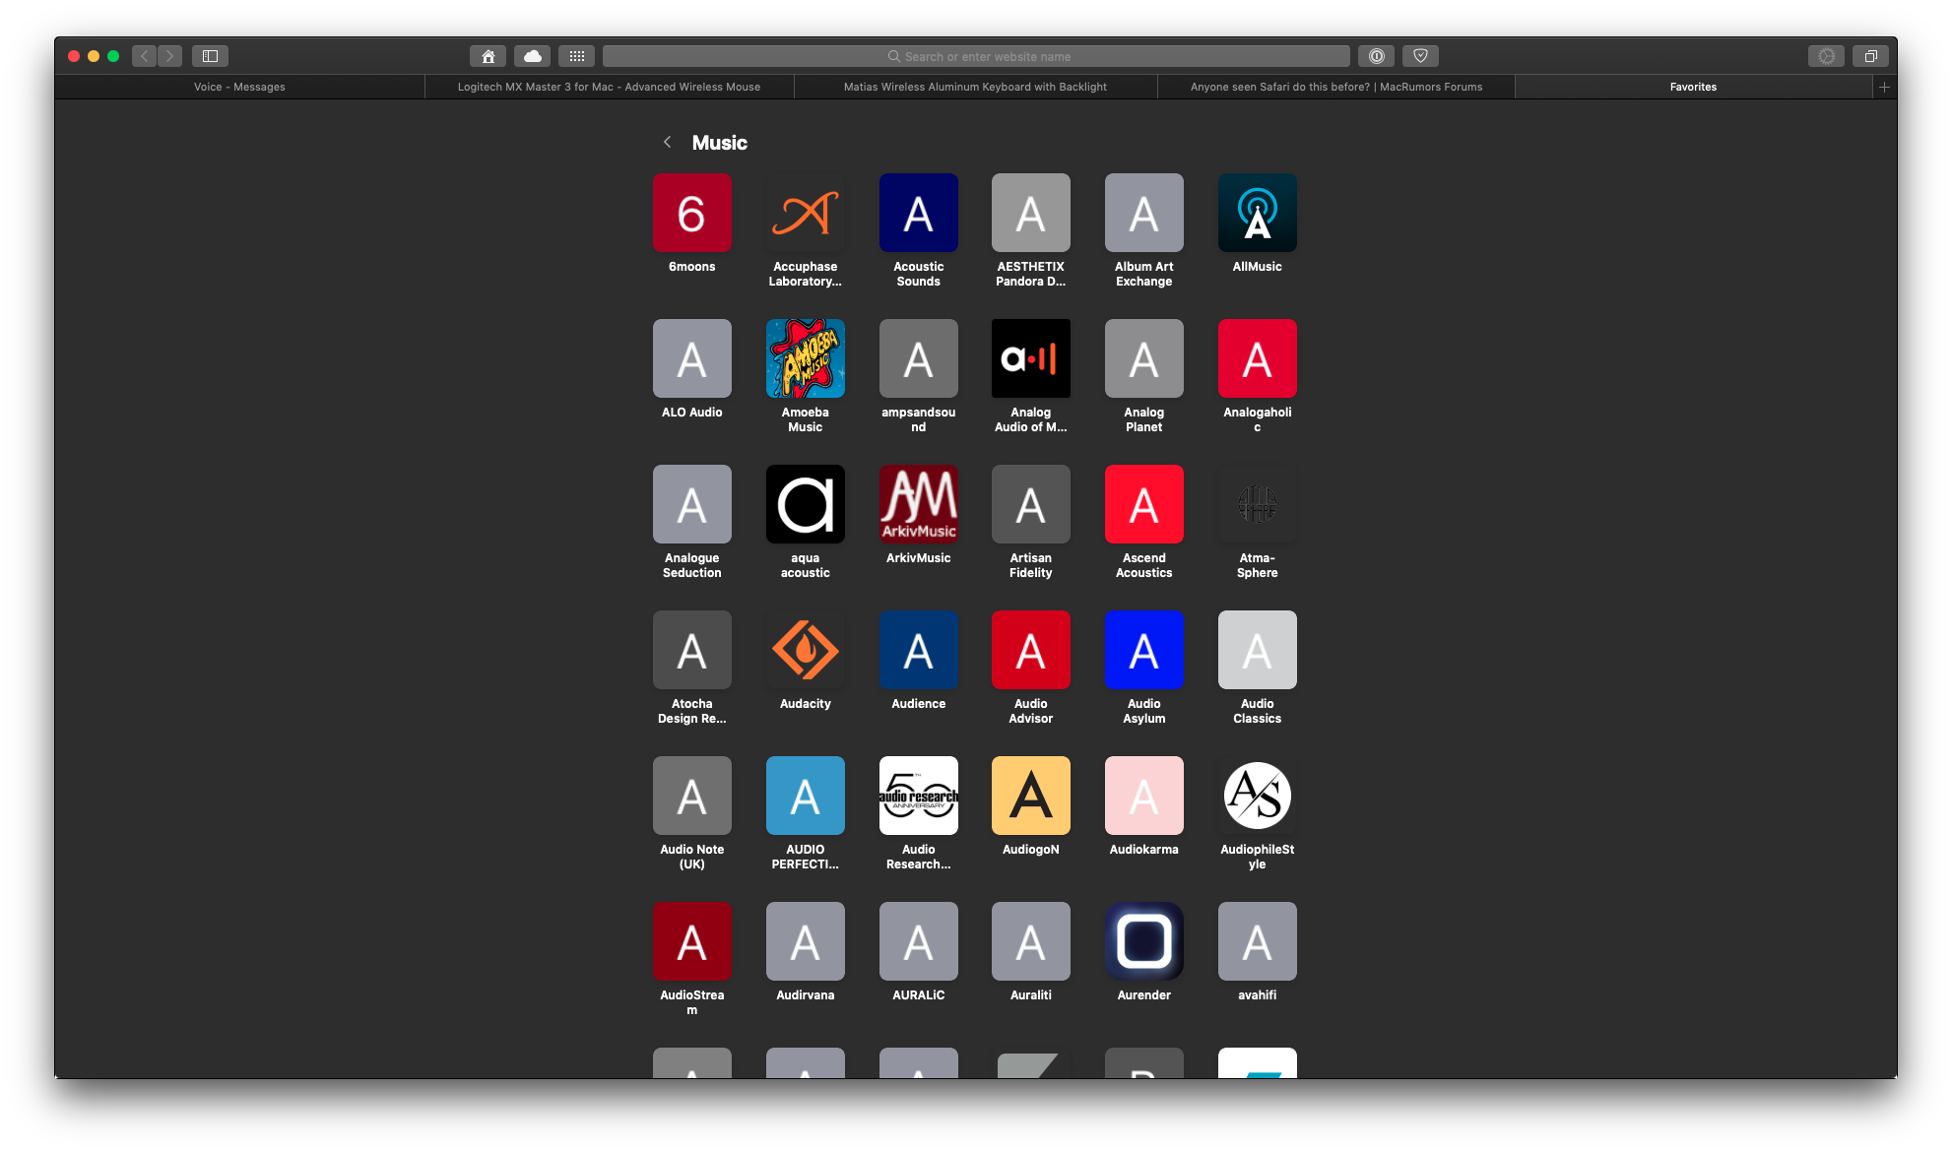Open the Artisan Fidelity favorite
The image size is (1952, 1151).
pos(1030,504)
